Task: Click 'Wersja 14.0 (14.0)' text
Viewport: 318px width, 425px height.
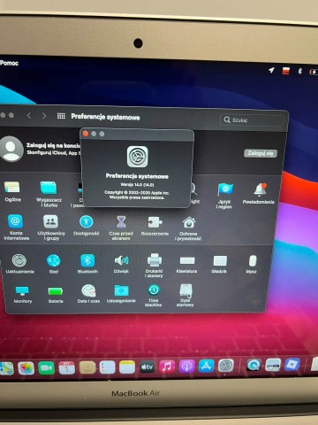Action: pos(137,185)
